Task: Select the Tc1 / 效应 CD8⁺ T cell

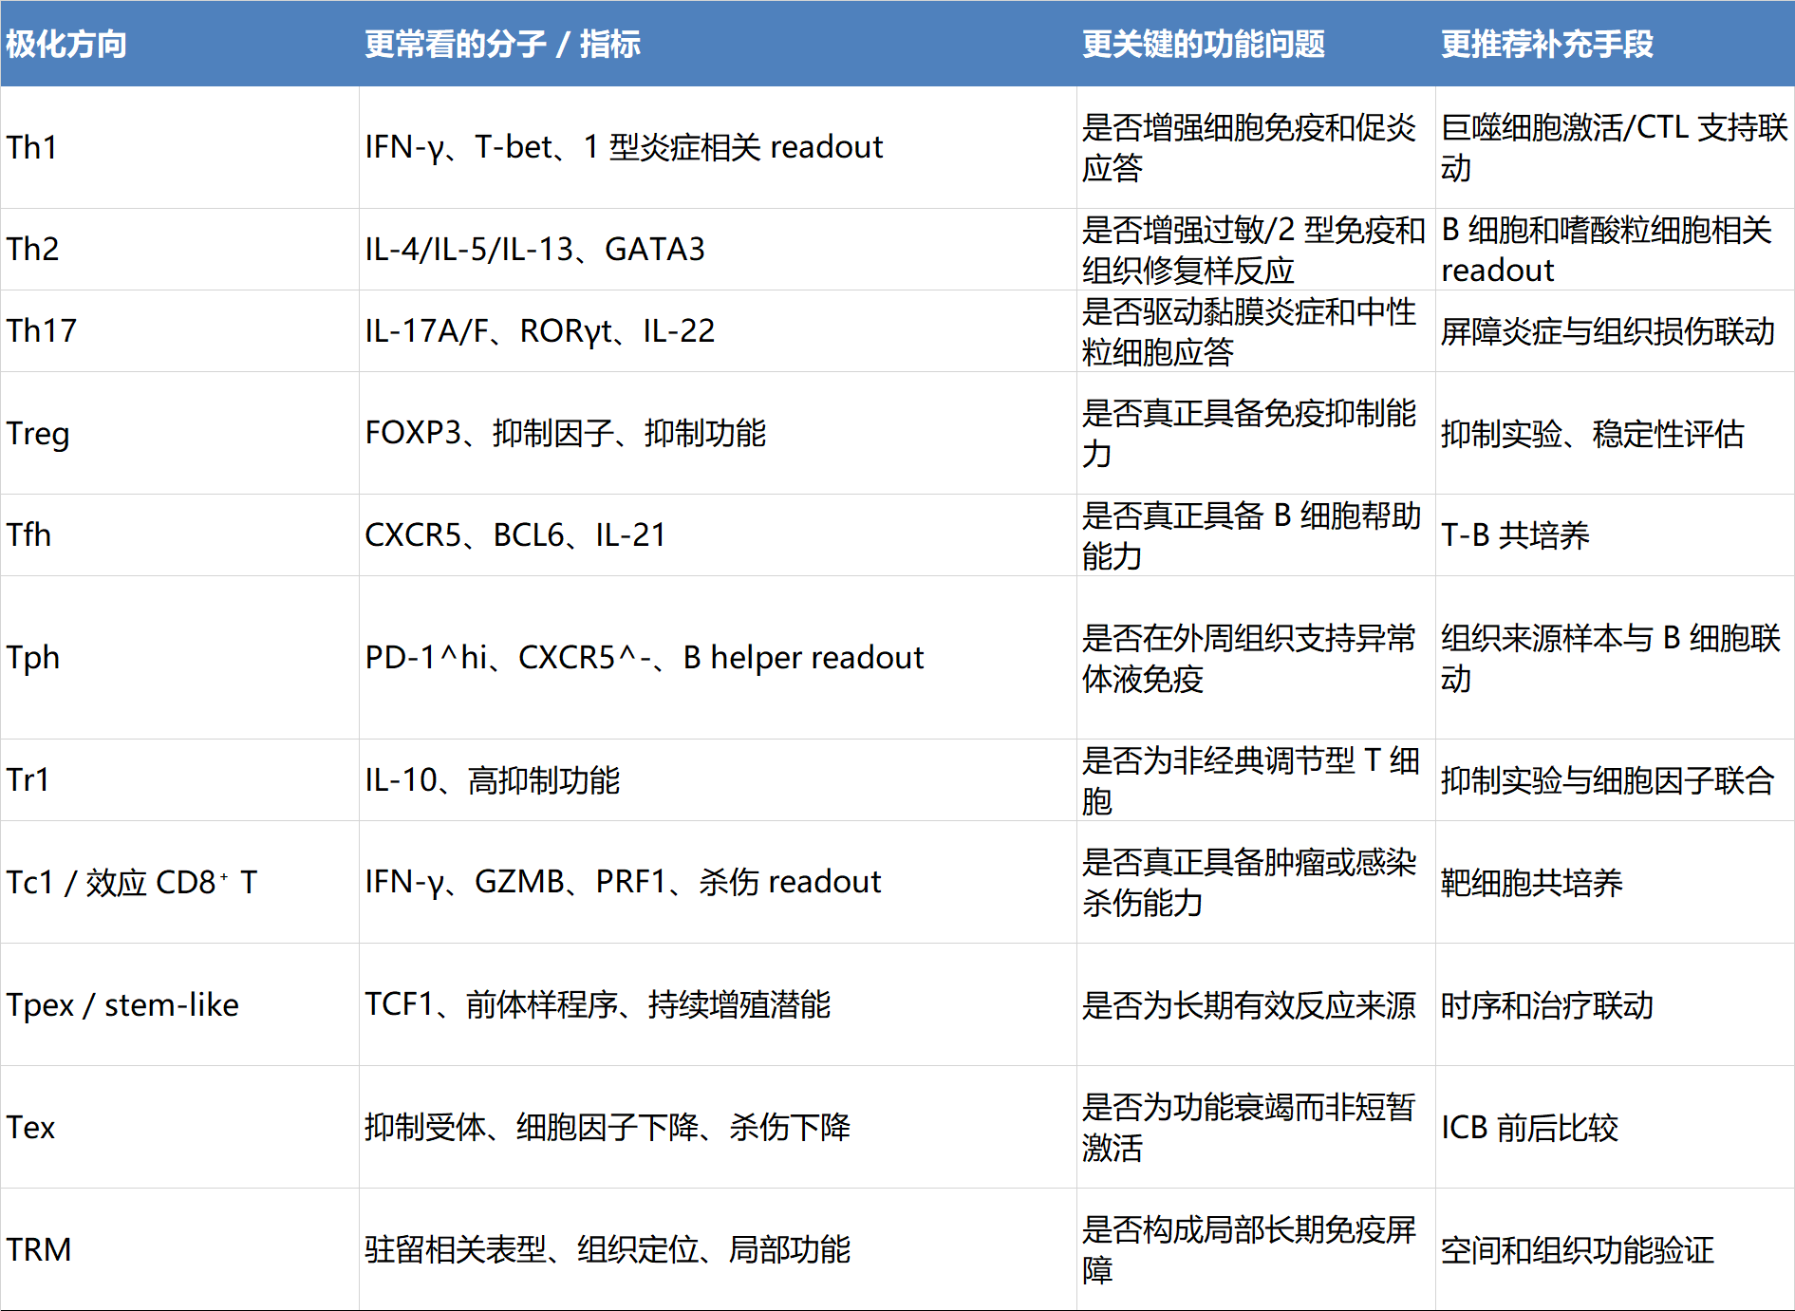Action: [131, 882]
